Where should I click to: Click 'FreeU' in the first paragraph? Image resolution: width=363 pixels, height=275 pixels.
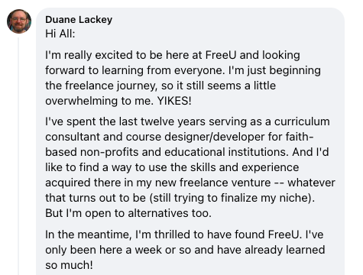[x=221, y=55]
